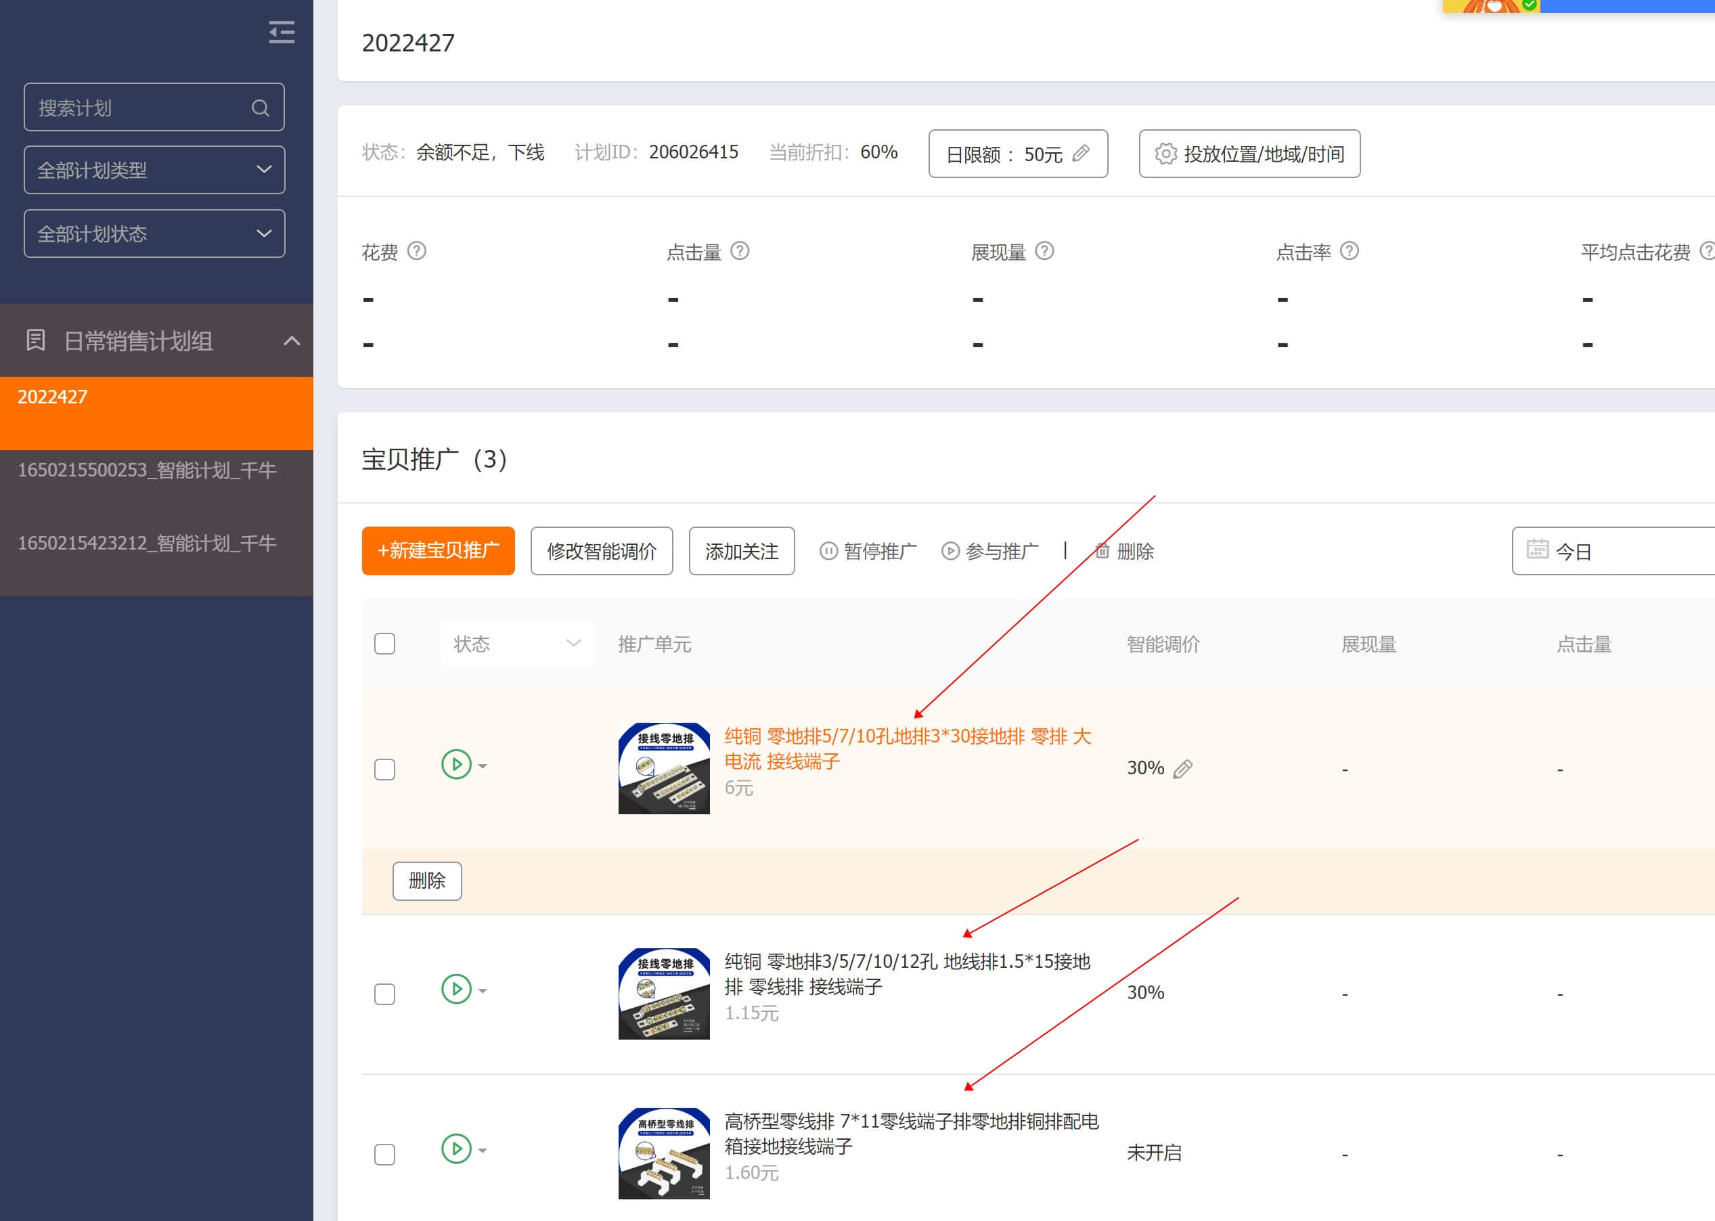Viewport: 1715px width, 1221px height.
Task: Collapse the 日常销售计划组 group
Action: click(x=292, y=340)
